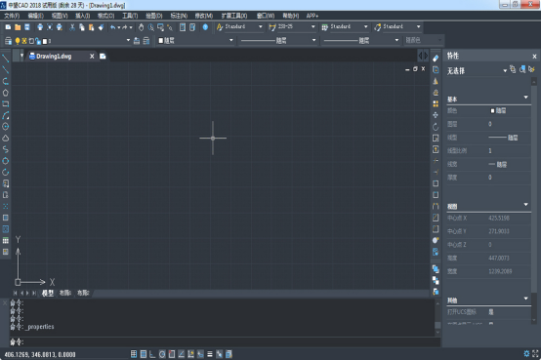Screen dimensions: 541x360
Task: Click the Cut scissors icon
Action: click(72, 27)
